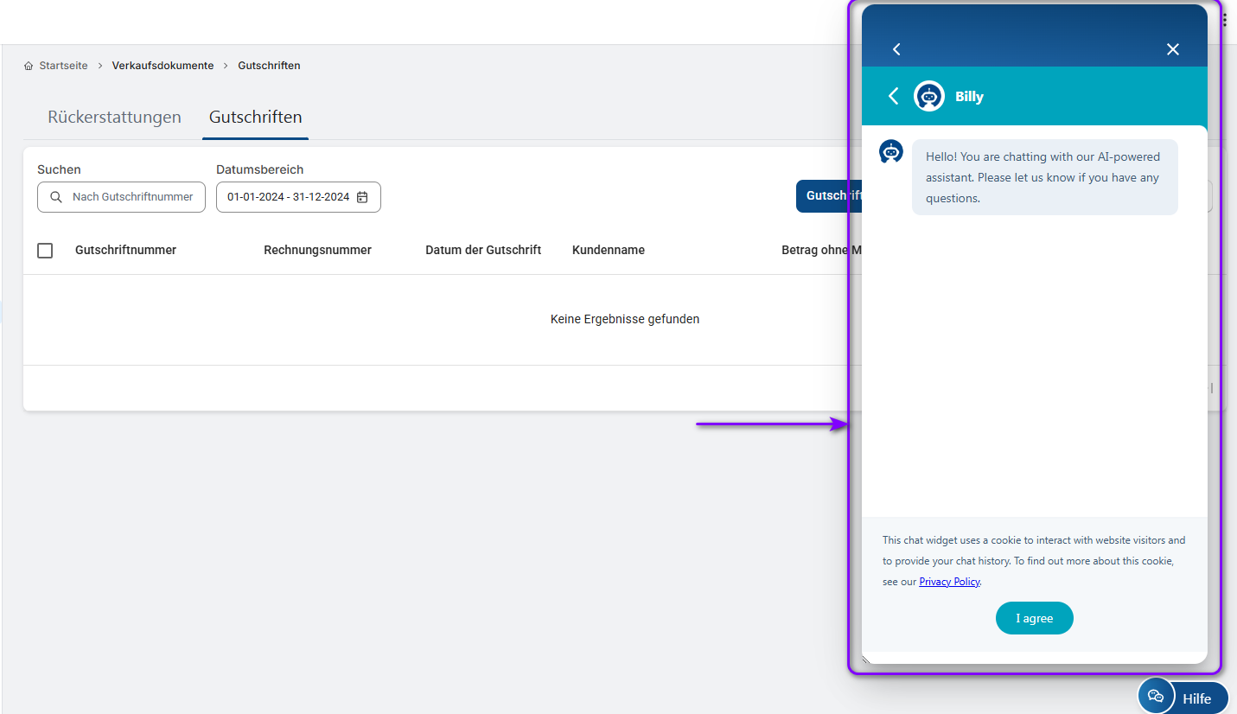Screen dimensions: 1237x714
Task: Click Billy's robot avatar in chat header
Action: click(x=928, y=97)
